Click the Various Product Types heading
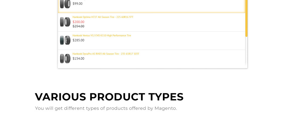The image size is (295, 115). (109, 97)
